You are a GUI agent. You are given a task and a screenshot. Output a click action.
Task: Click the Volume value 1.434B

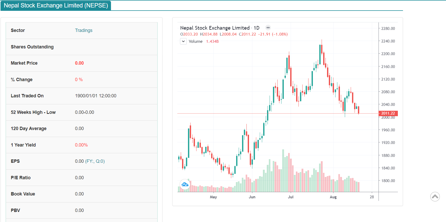click(x=212, y=41)
